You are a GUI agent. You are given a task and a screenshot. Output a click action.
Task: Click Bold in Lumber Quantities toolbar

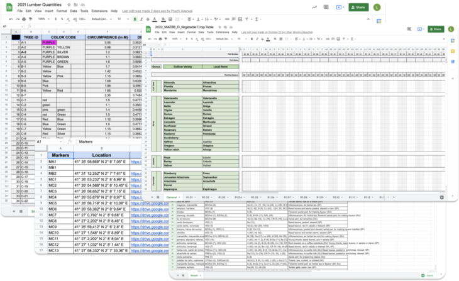135,19
